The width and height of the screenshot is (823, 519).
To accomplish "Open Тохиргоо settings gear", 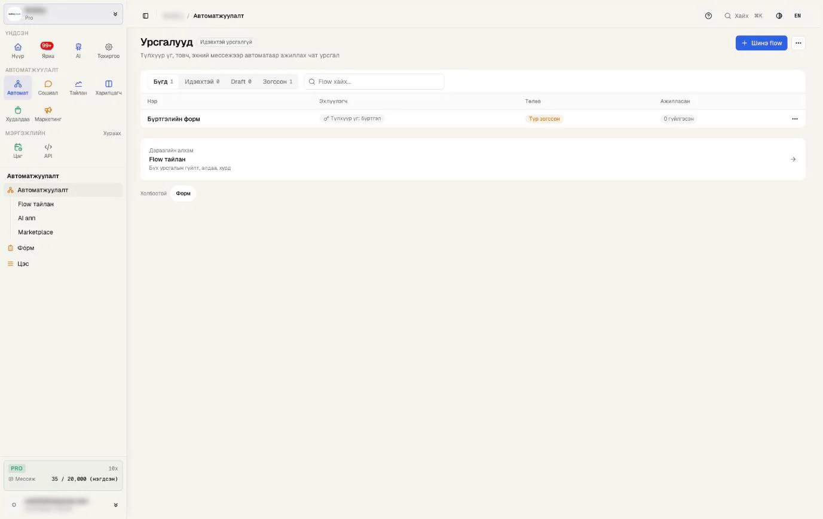I will click(x=108, y=50).
